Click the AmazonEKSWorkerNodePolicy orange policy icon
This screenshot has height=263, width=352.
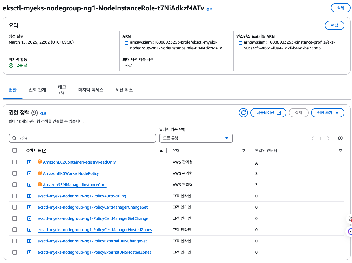tap(40, 173)
